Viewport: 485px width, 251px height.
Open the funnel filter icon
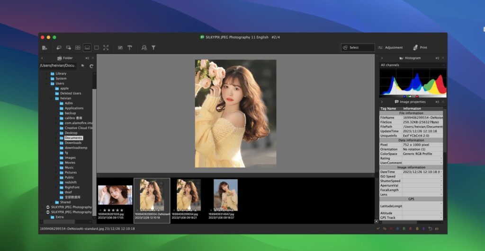coord(153,48)
